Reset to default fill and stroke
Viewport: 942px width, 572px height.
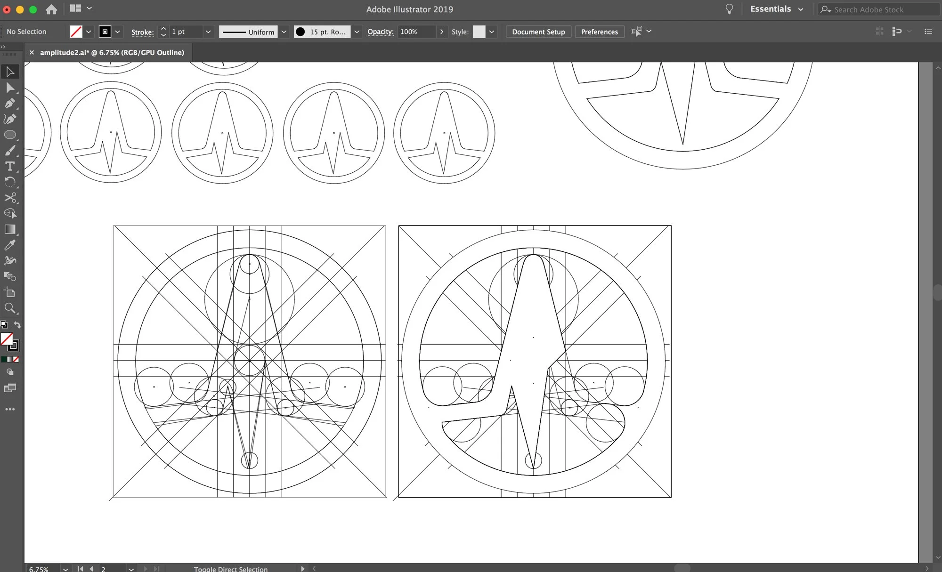pyautogui.click(x=4, y=325)
